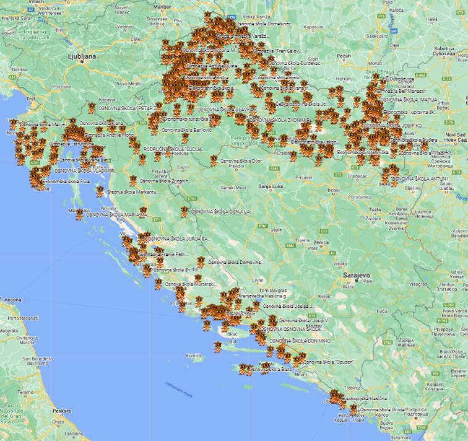Select the OSNOVNA ŠKOLA JOSIP KO label
Viewport: 468px width, 441px height.
[394, 126]
